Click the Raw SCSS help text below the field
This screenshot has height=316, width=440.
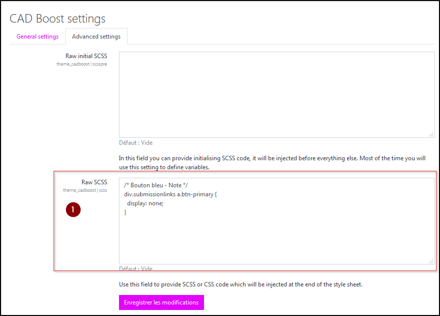coord(240,284)
